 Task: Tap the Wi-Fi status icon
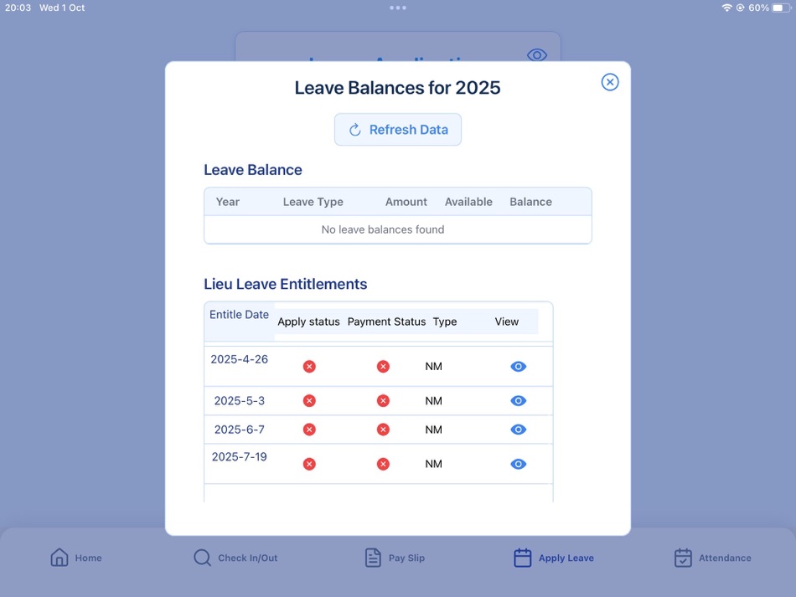tap(726, 8)
